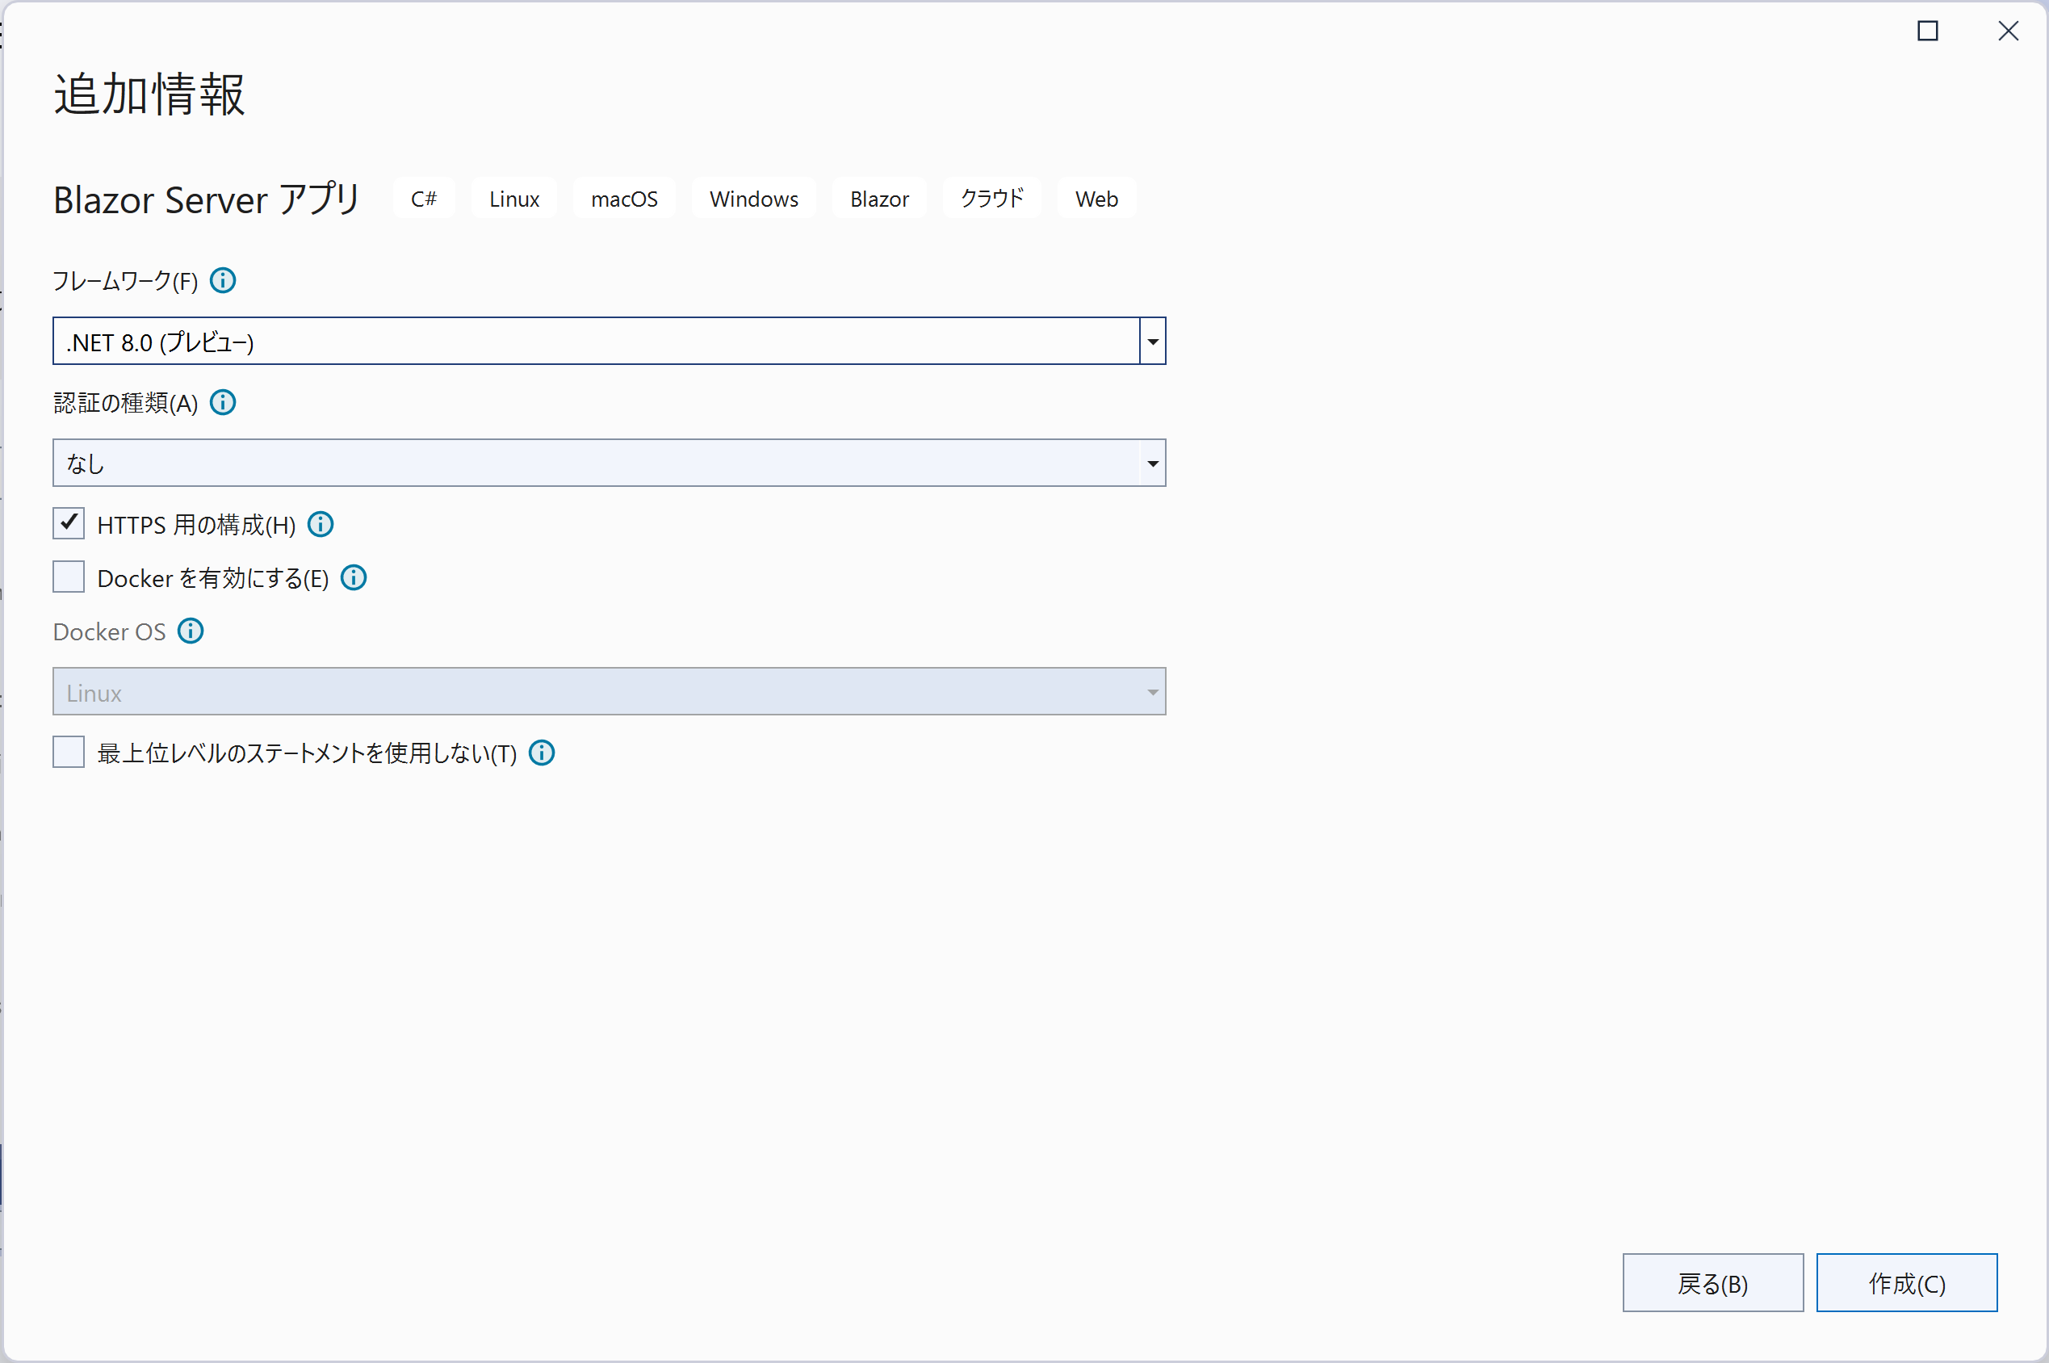2049x1363 pixels.
Task: Click the Docker を有効にする(E) label
Action: pyautogui.click(x=213, y=578)
